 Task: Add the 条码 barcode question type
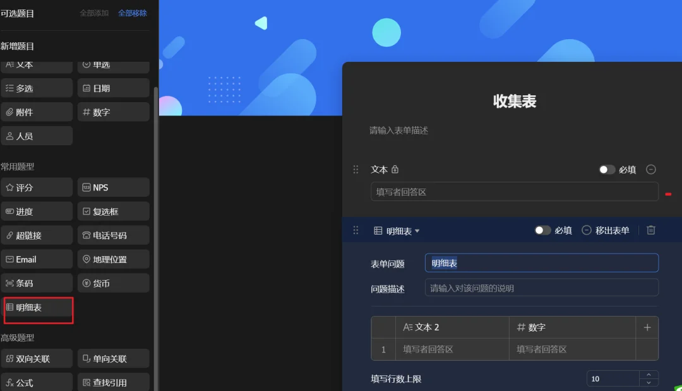point(37,283)
